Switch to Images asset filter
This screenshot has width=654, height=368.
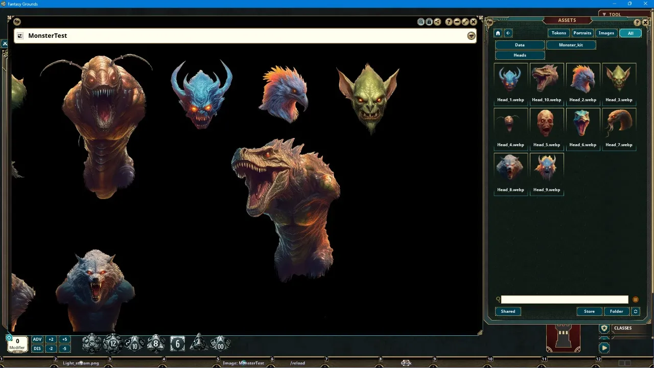[606, 33]
